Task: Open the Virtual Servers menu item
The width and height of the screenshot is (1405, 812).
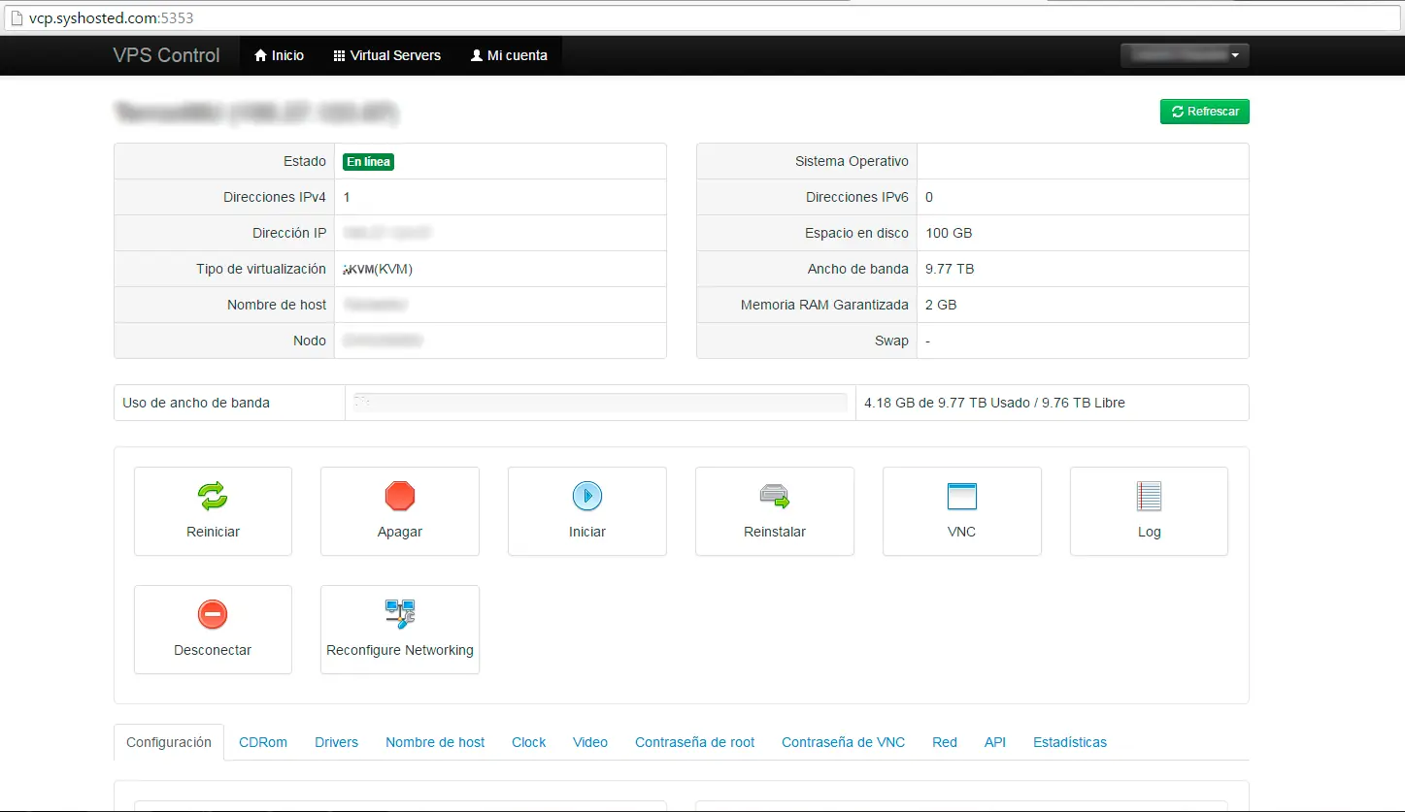Action: [x=387, y=55]
